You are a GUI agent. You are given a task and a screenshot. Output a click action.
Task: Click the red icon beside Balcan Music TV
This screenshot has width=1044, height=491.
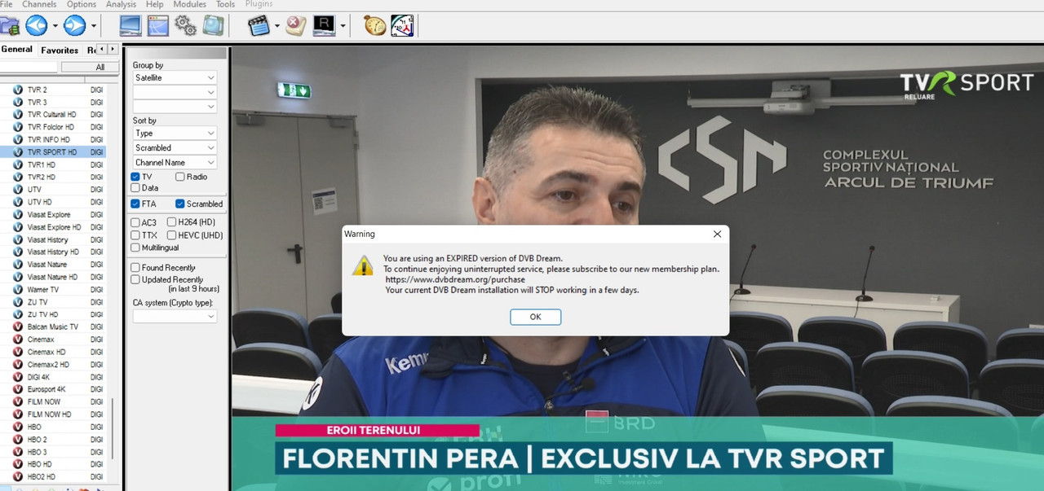(x=18, y=327)
